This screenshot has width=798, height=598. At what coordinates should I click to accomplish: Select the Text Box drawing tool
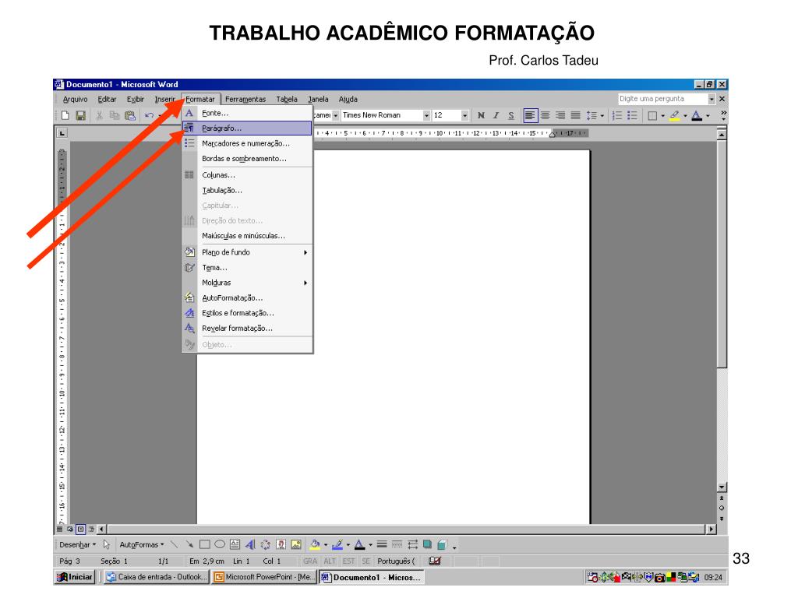tap(235, 544)
